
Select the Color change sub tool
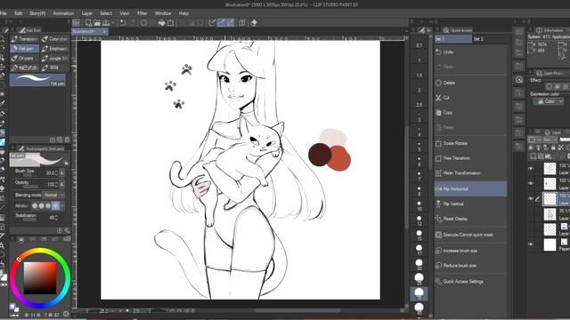click(54, 39)
